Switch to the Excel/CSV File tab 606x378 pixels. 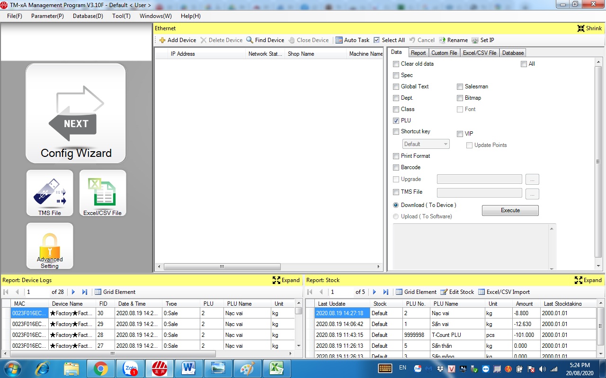point(479,53)
